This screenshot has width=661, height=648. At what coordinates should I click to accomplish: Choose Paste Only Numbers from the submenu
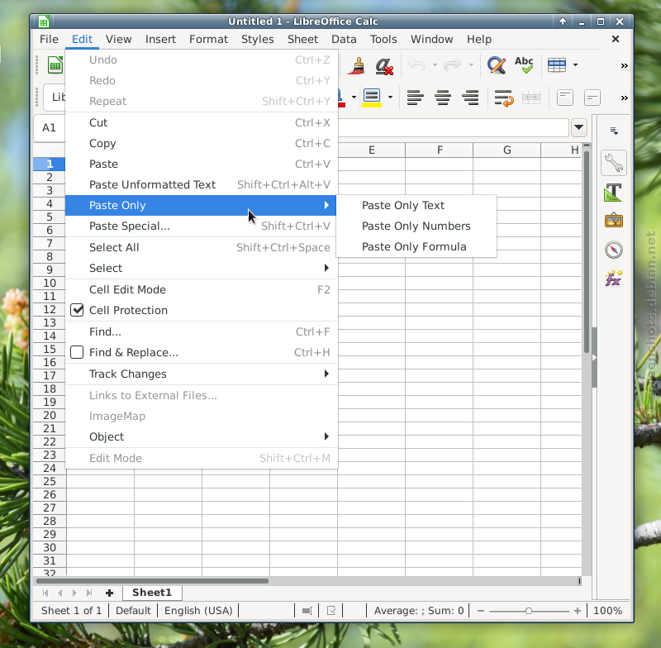[416, 226]
